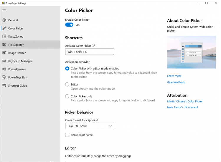Open the Shortcut Guide menu item
This screenshot has height=162, width=221.
18,86
